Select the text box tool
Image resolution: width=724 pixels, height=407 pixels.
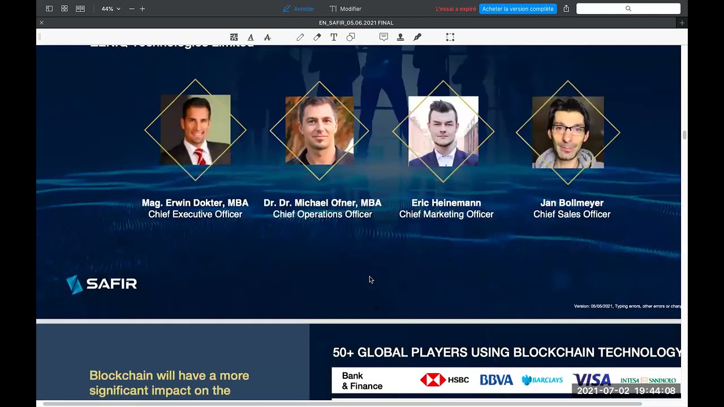[334, 37]
